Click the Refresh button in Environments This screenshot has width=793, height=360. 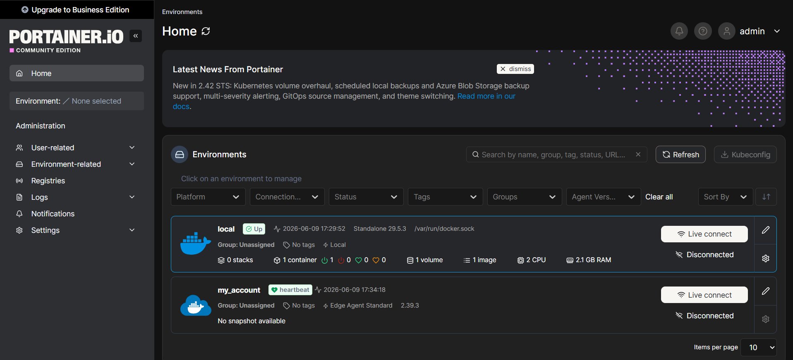click(x=680, y=154)
